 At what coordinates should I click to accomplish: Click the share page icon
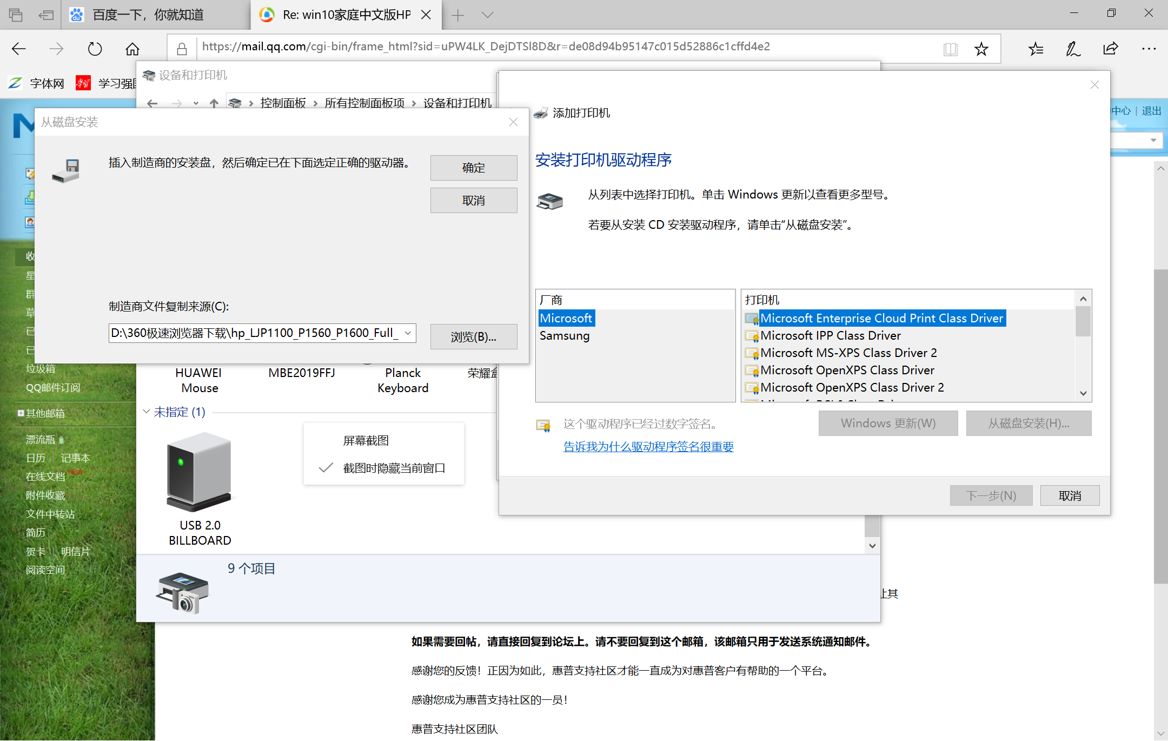[1110, 49]
